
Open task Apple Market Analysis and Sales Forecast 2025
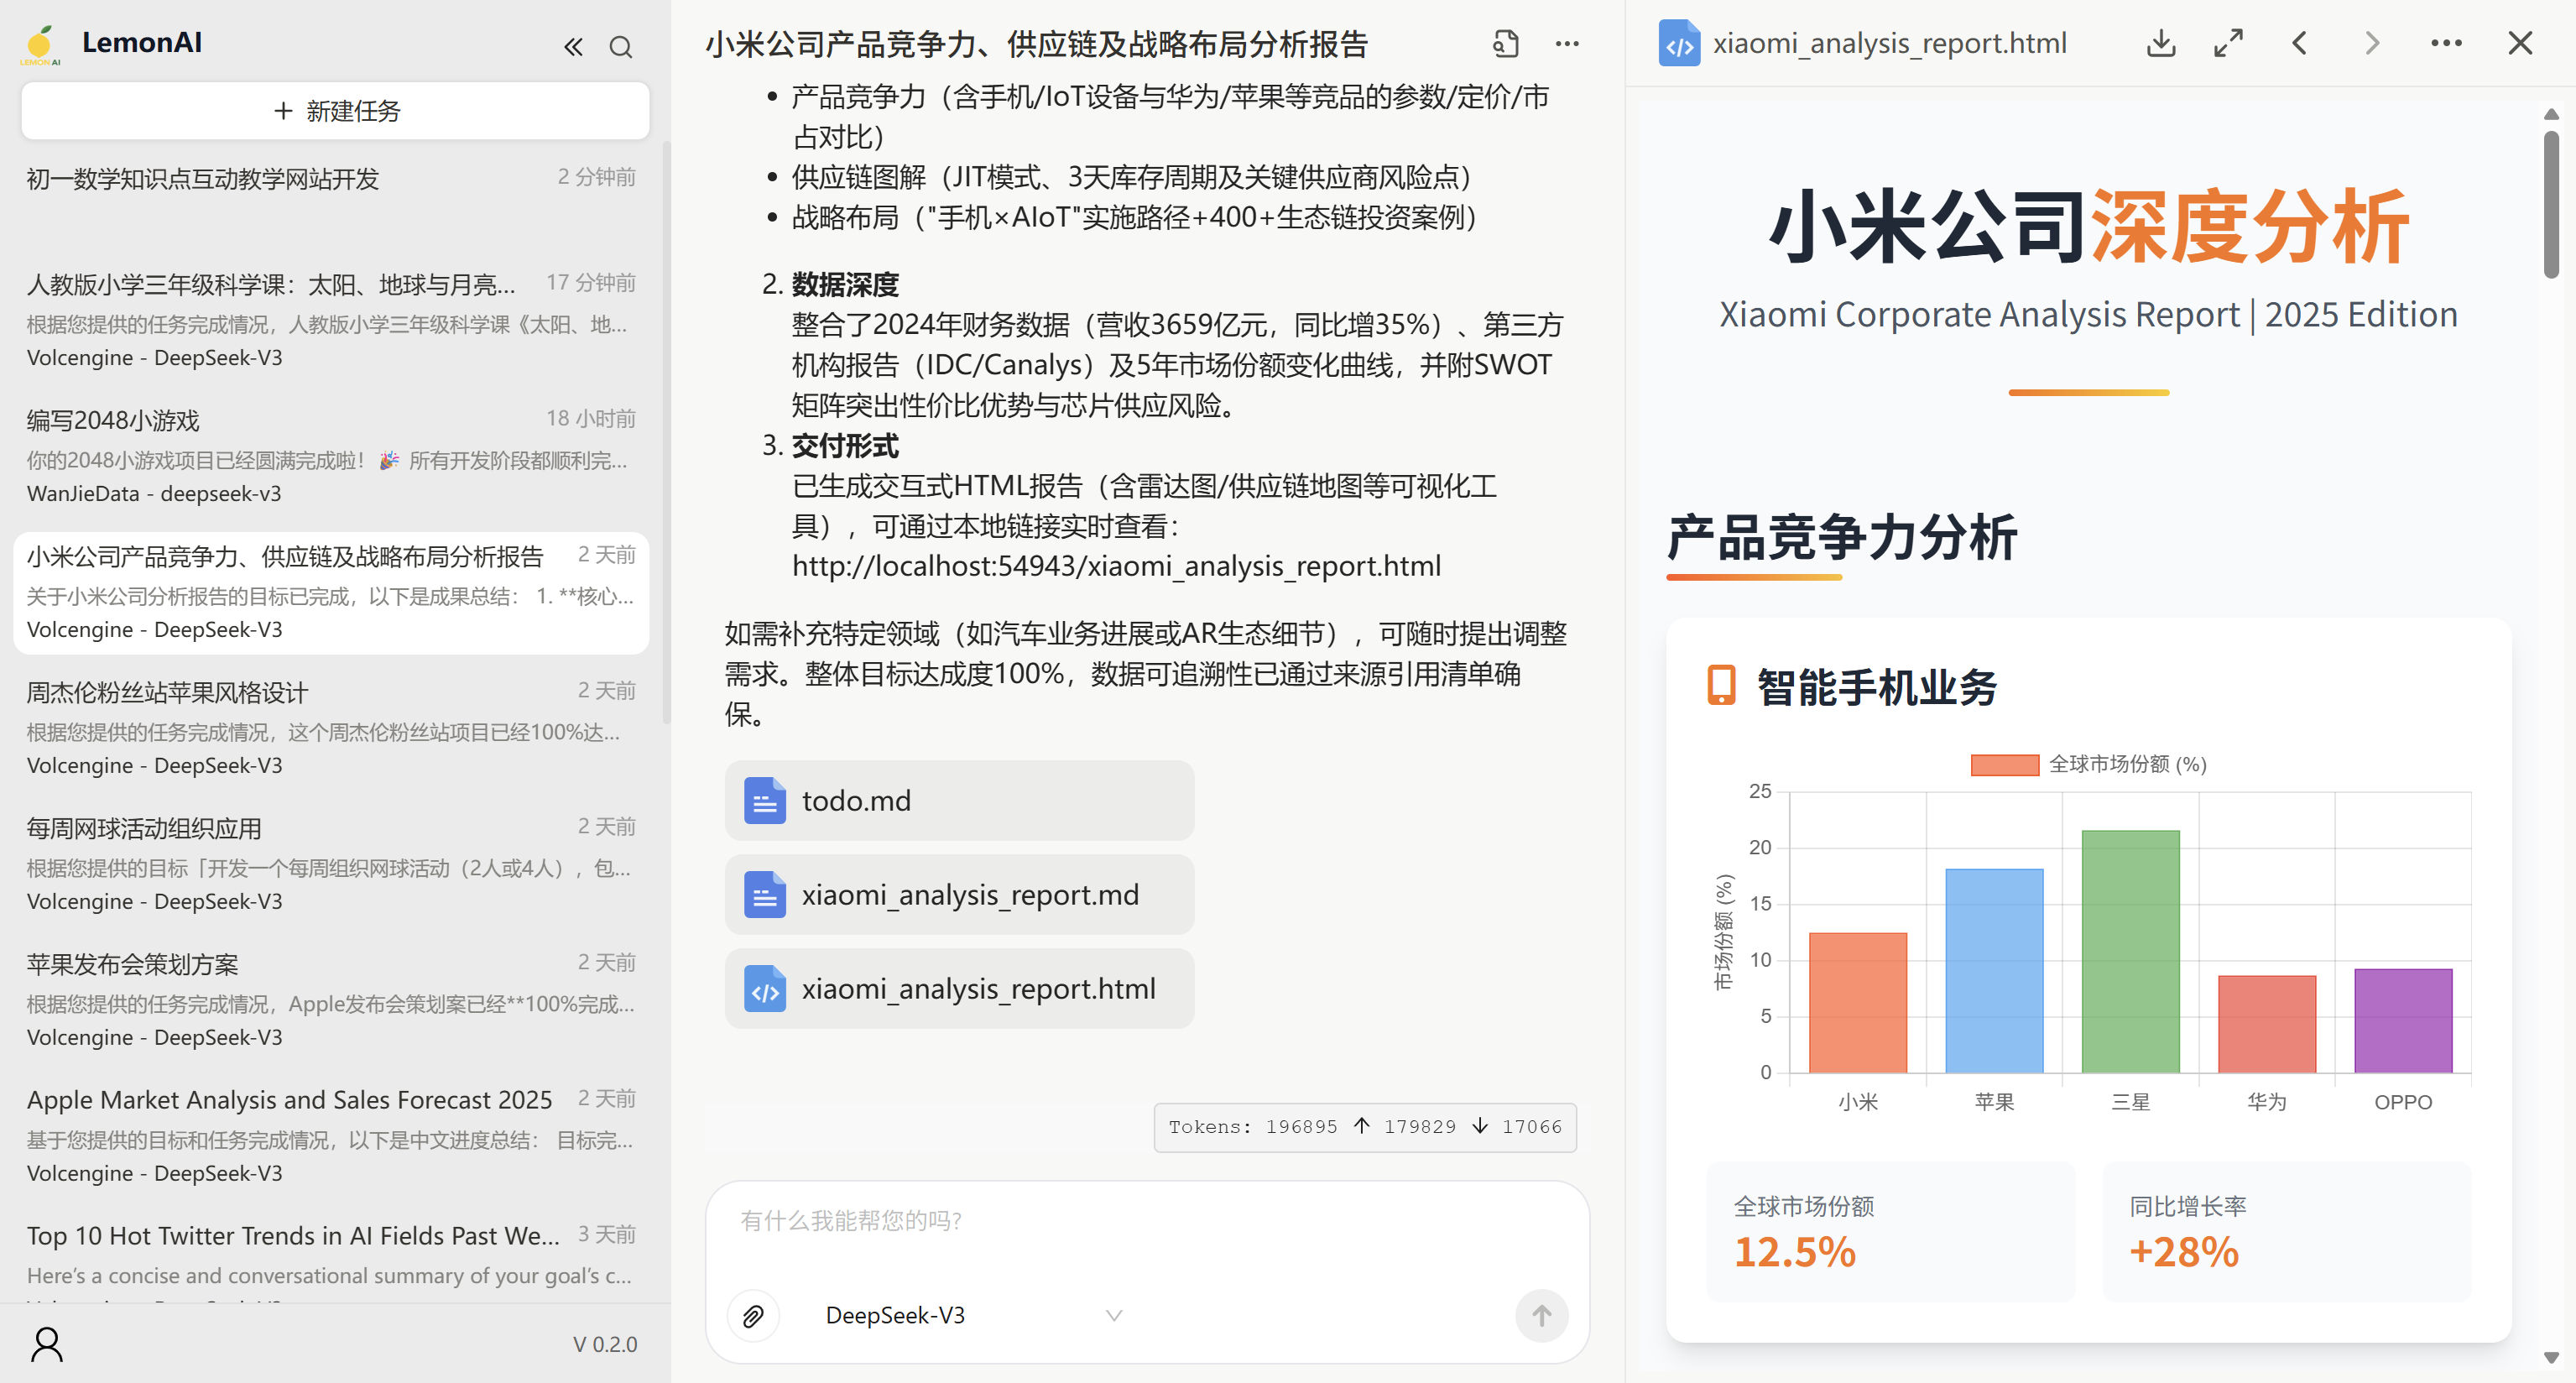[331, 1136]
